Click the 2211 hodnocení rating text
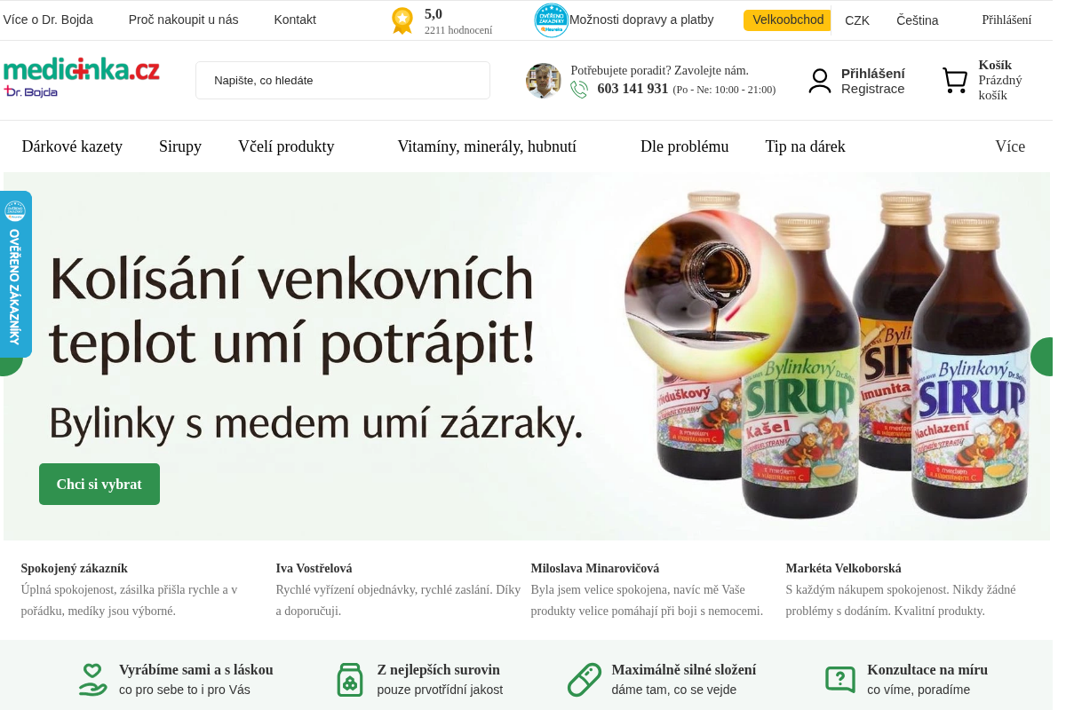 tap(458, 30)
